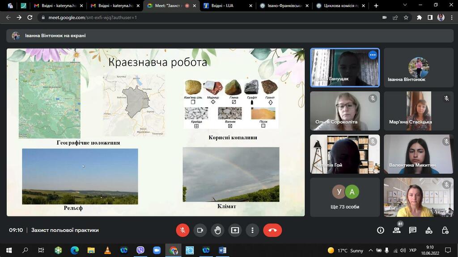The width and height of the screenshot is (458, 257).
Task: Switch to the Вхідні - I.UA tab
Action: pos(227,5)
